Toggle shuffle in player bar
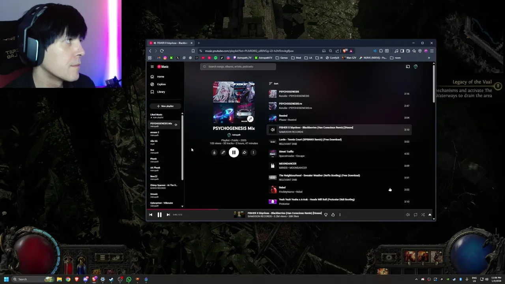 click(423, 215)
